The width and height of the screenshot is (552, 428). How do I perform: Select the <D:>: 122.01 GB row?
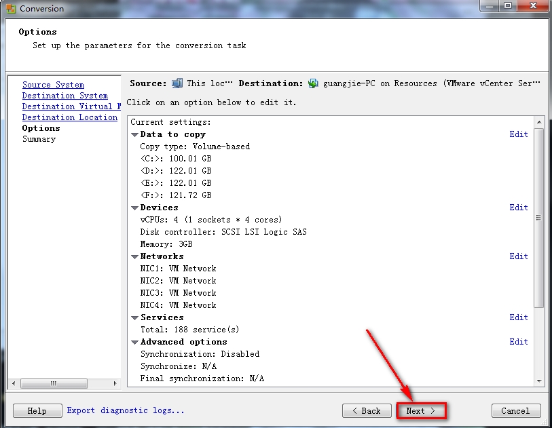pos(176,171)
